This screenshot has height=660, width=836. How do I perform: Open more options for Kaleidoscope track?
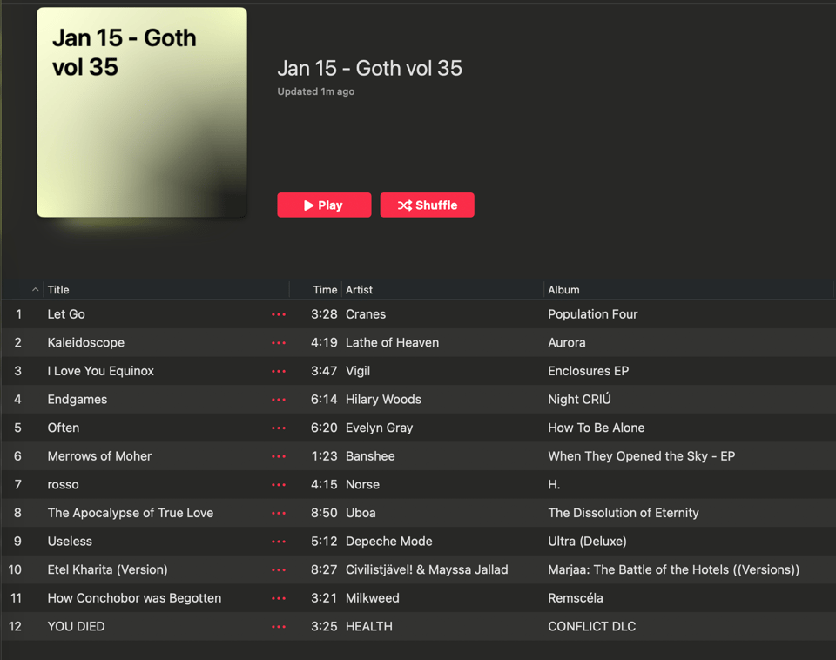[279, 343]
